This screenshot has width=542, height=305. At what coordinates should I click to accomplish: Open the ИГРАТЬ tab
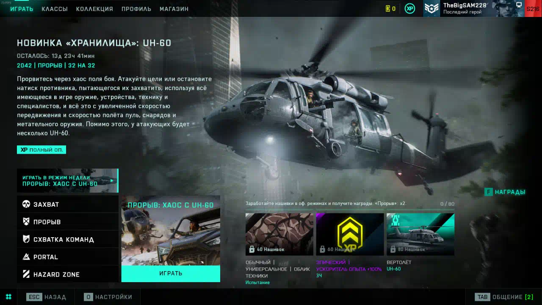point(22,9)
